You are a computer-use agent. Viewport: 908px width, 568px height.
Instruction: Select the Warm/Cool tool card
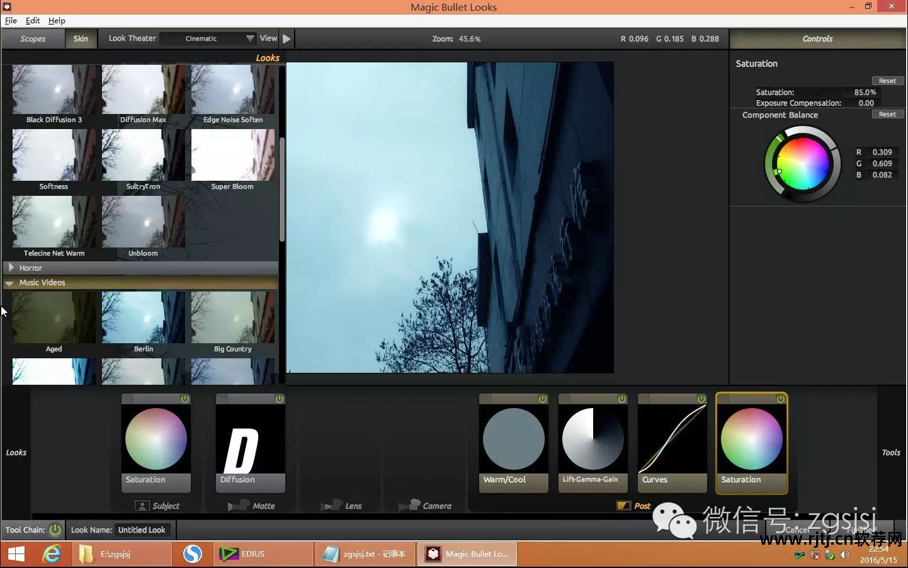tap(514, 443)
